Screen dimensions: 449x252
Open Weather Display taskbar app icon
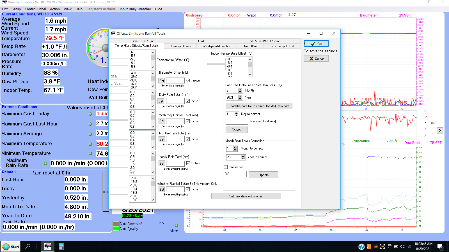(x=48, y=246)
